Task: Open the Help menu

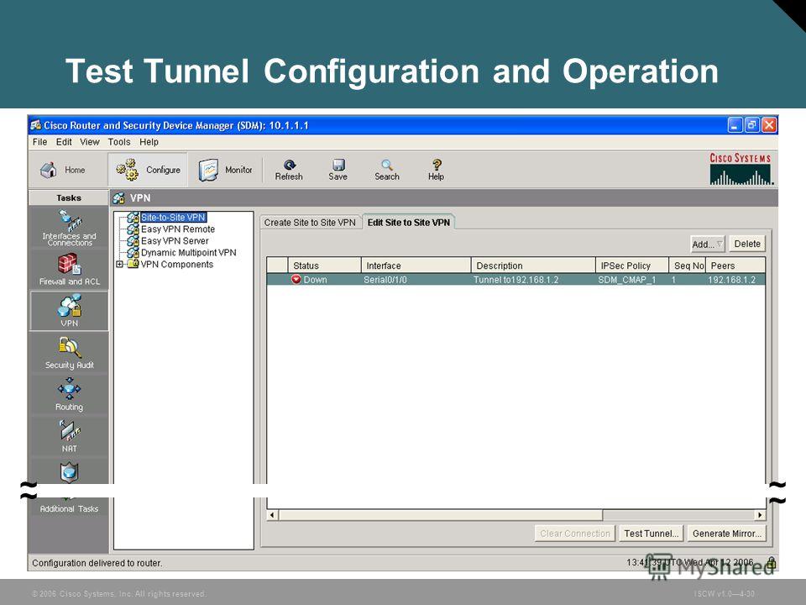Action: 149,142
